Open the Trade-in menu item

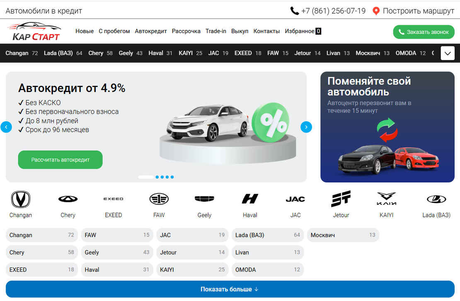216,31
